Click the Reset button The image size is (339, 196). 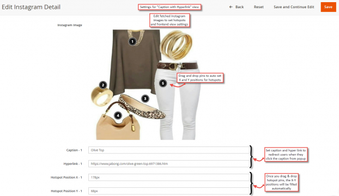coord(258,7)
